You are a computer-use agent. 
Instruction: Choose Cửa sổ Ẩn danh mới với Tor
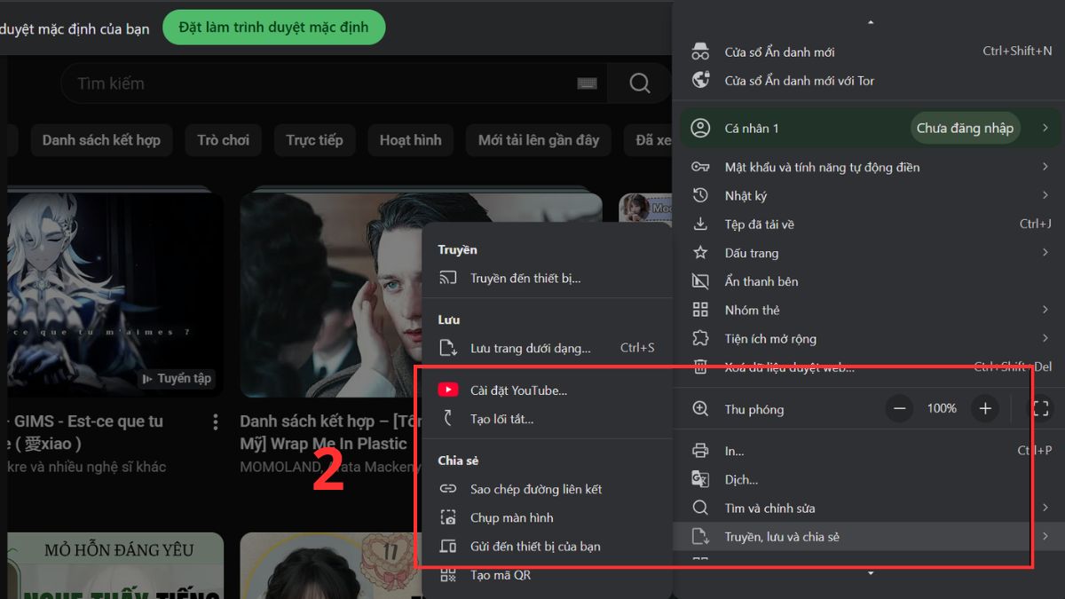[x=869, y=80]
